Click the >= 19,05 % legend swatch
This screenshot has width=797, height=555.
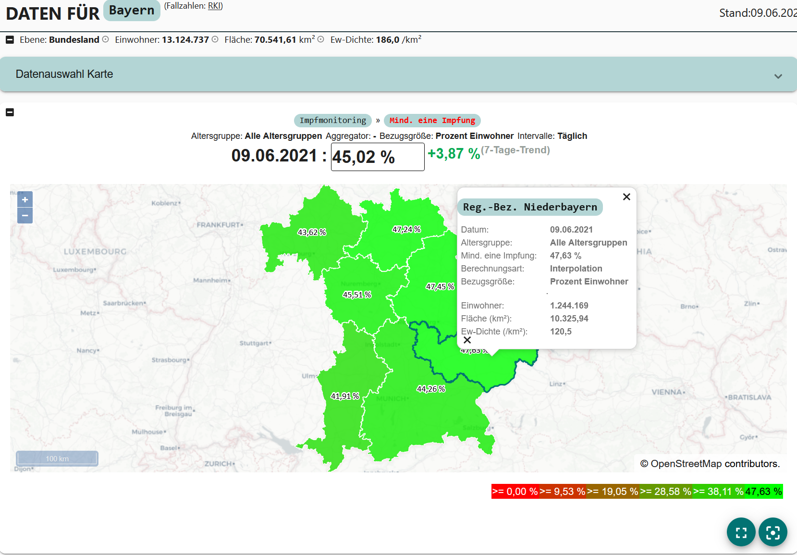point(613,492)
